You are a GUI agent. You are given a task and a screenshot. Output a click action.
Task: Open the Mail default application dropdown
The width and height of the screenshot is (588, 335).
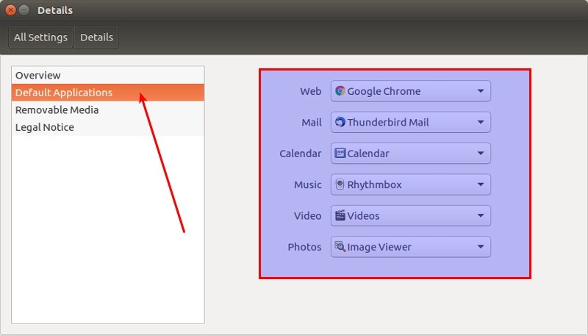[411, 122]
